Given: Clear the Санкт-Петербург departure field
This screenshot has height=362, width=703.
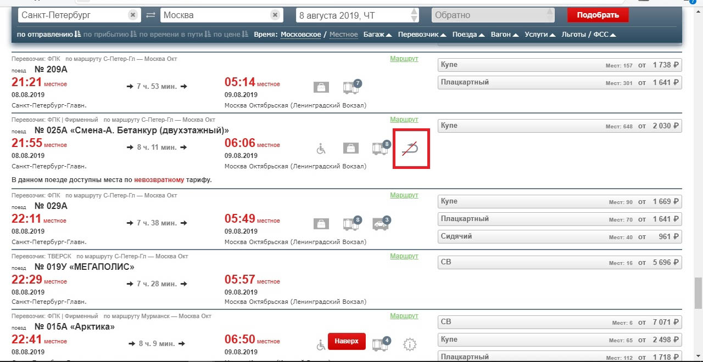Looking at the screenshot, I should pyautogui.click(x=133, y=15).
